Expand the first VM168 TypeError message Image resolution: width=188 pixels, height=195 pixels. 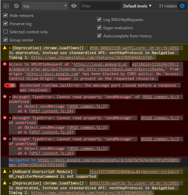pos(10,118)
